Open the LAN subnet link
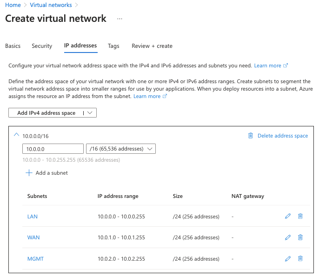 33,217
